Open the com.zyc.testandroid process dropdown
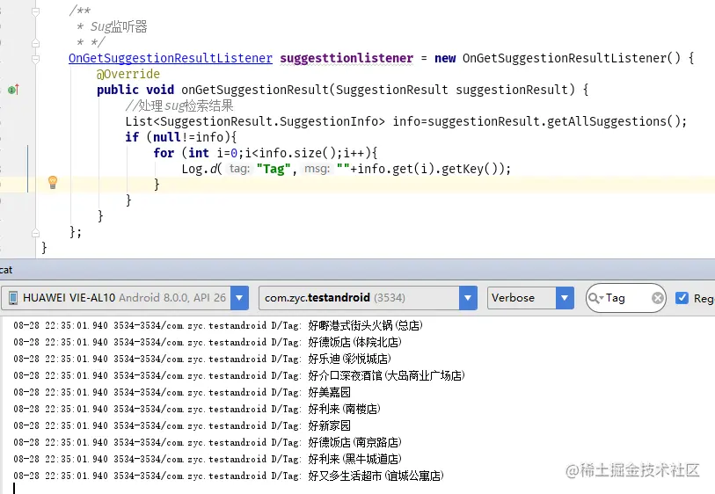The height and width of the screenshot is (494, 715). pyautogui.click(x=468, y=298)
